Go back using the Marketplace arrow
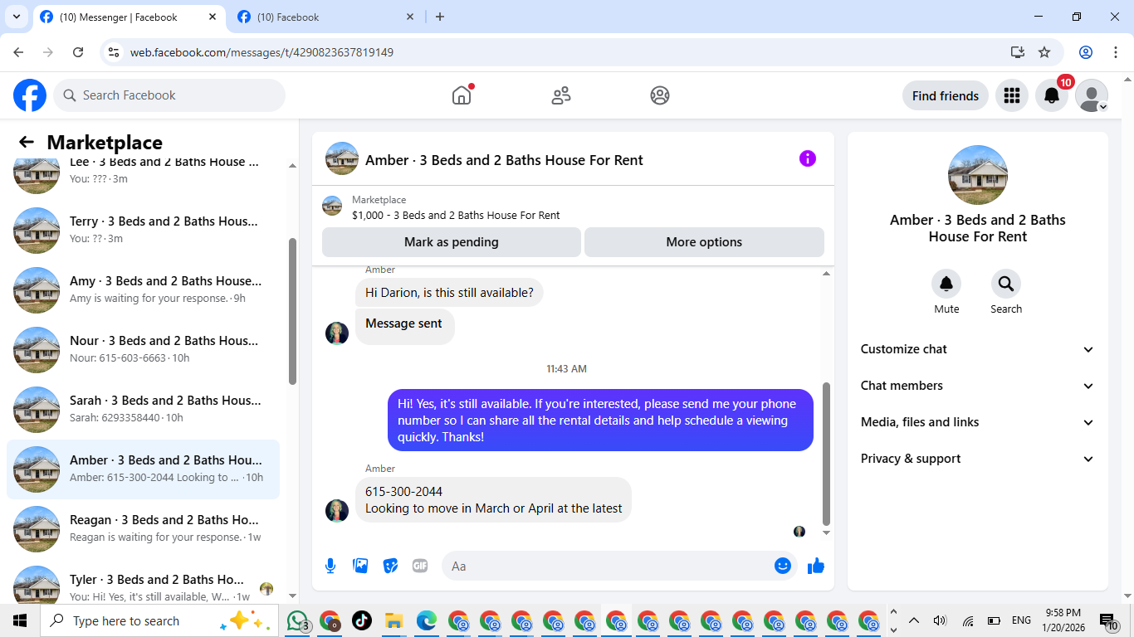 (x=27, y=142)
